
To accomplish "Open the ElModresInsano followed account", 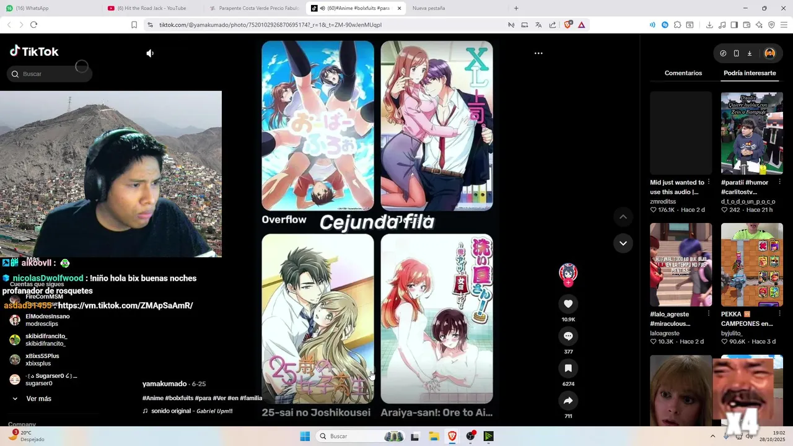I will point(40,320).
